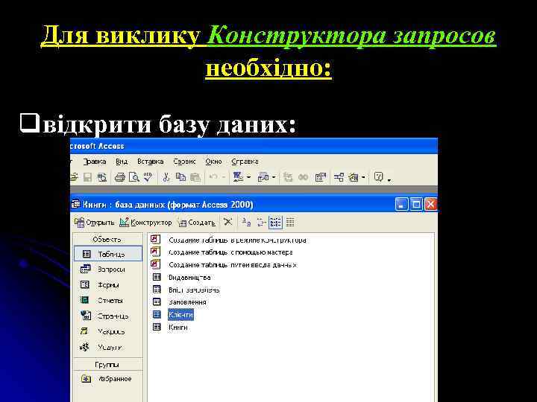
Task: Select the List view button
Action: click(x=276, y=223)
